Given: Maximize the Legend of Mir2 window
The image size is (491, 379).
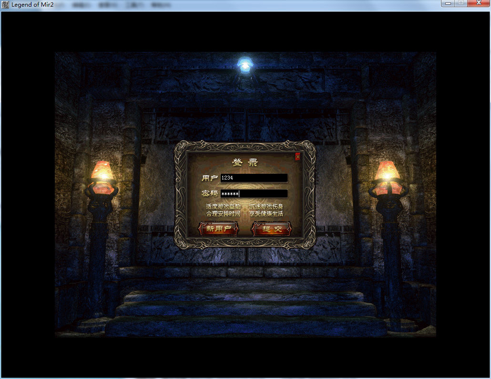Looking at the screenshot, I should 461,3.
